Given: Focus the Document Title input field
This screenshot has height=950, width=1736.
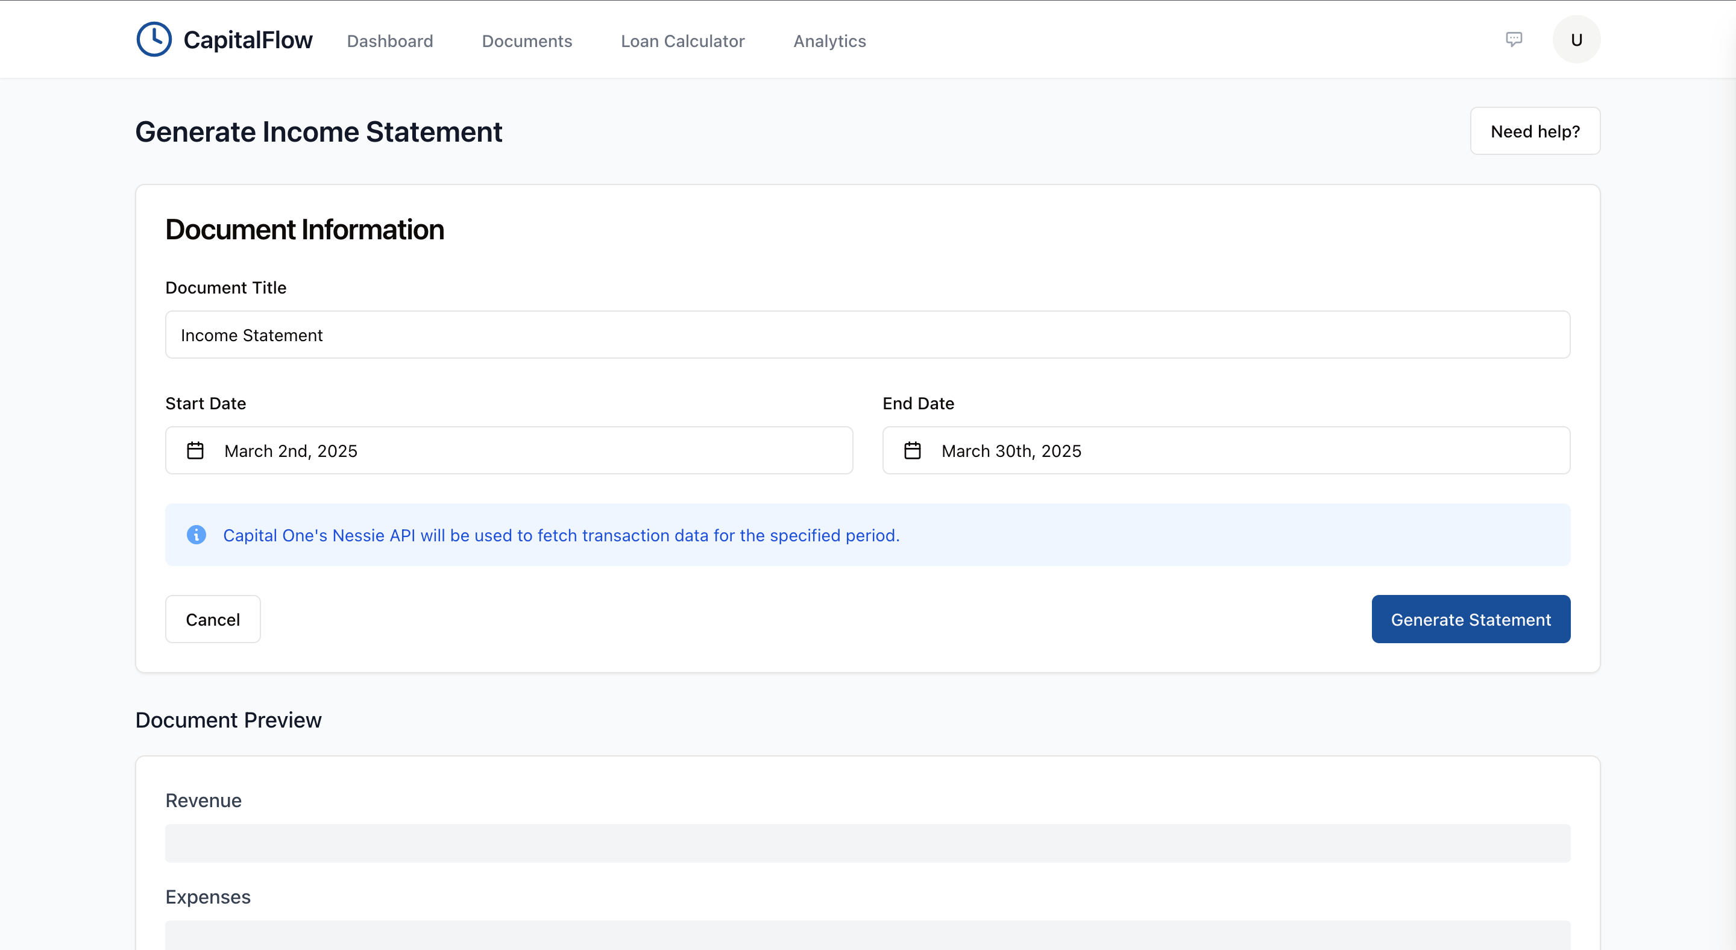Looking at the screenshot, I should point(867,335).
